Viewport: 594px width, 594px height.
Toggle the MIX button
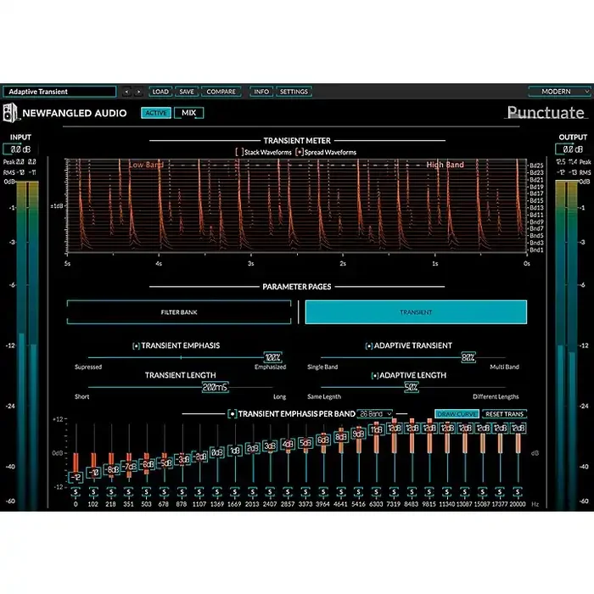188,113
